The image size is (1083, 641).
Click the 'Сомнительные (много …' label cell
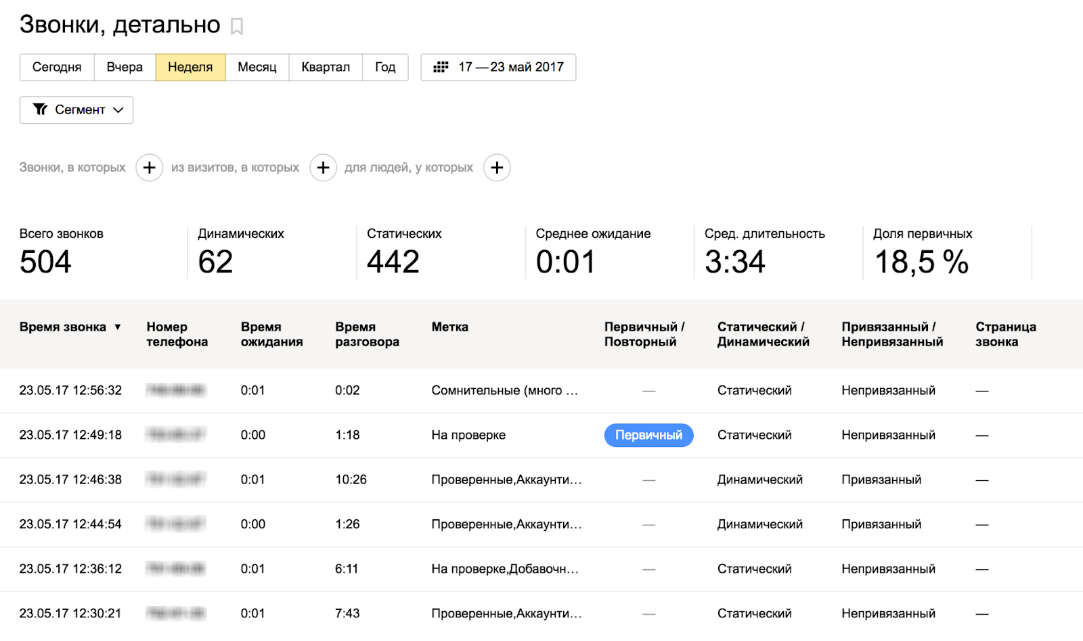click(504, 390)
